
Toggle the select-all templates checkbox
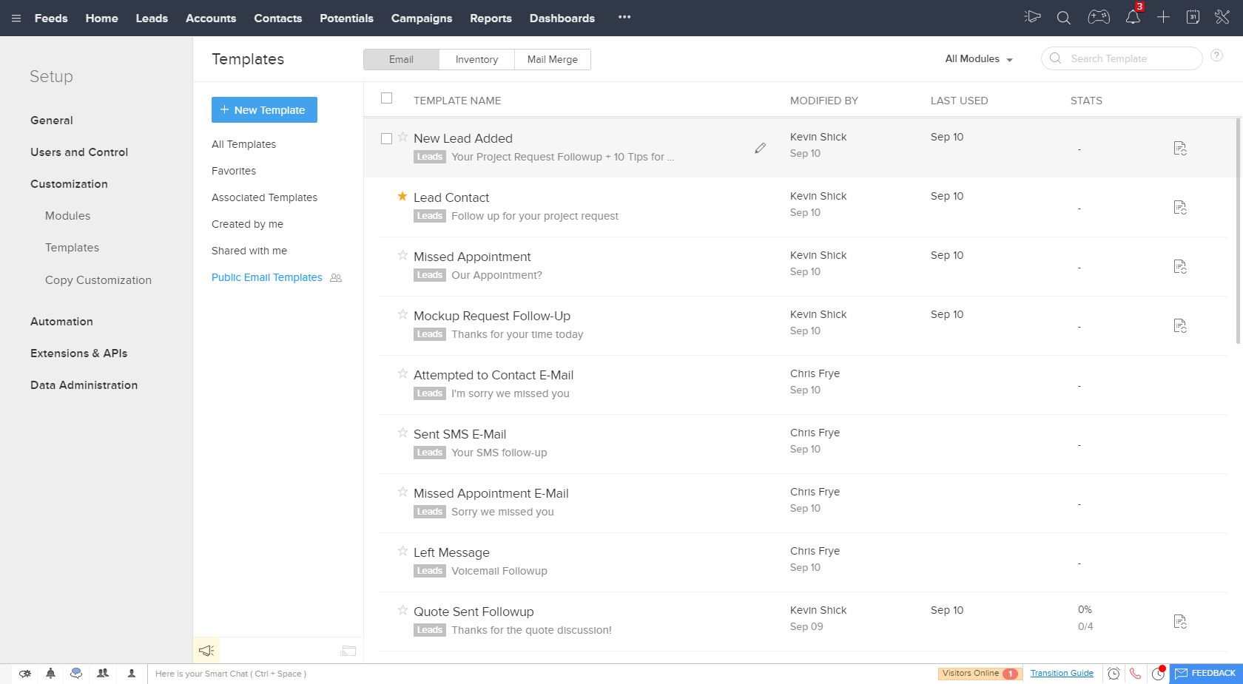point(386,98)
